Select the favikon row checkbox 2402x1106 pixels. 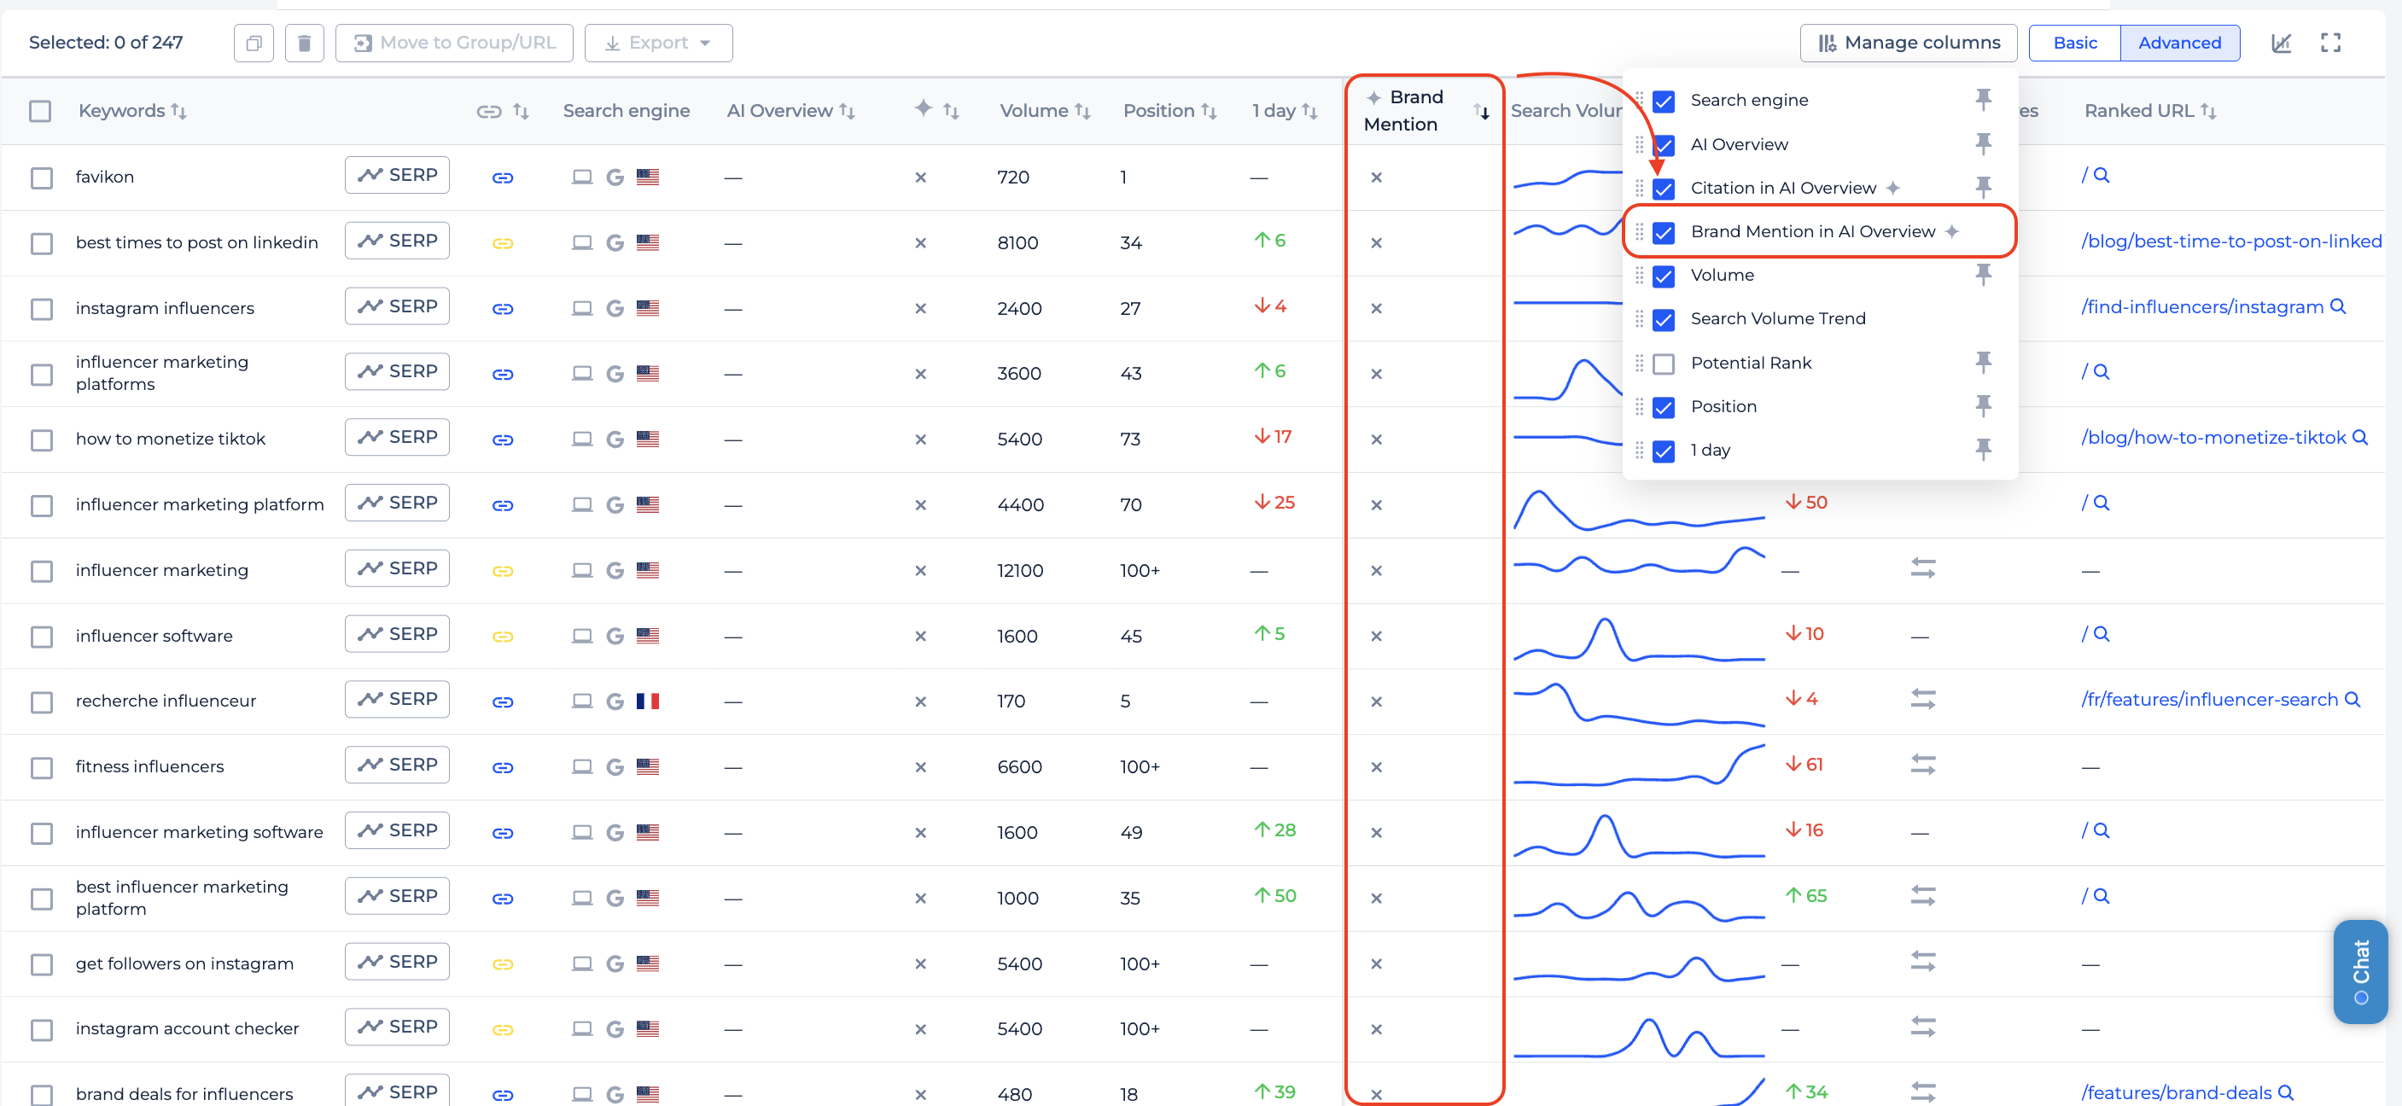(41, 178)
